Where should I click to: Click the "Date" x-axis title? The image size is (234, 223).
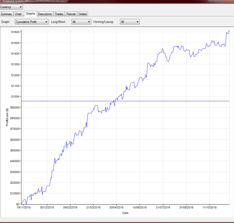coord(125,213)
